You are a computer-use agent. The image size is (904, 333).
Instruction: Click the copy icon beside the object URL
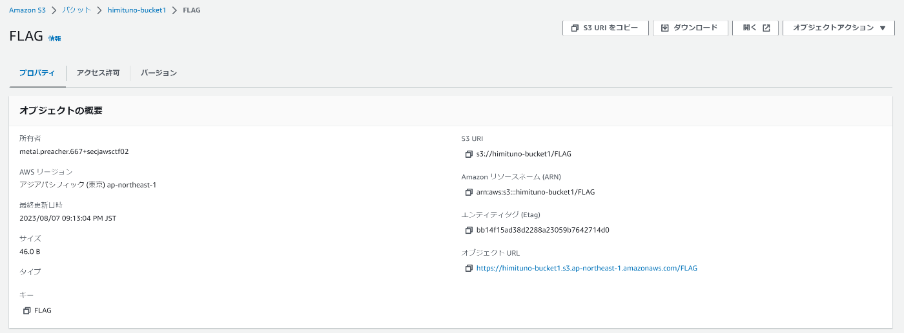tap(469, 268)
